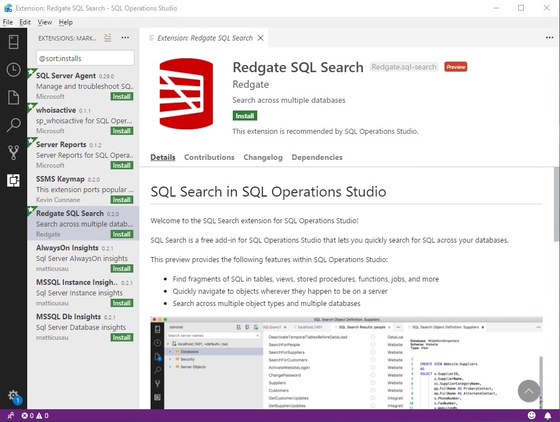Viewport: 560px width, 422px height.
Task: Open the Help menu
Action: 66,22
